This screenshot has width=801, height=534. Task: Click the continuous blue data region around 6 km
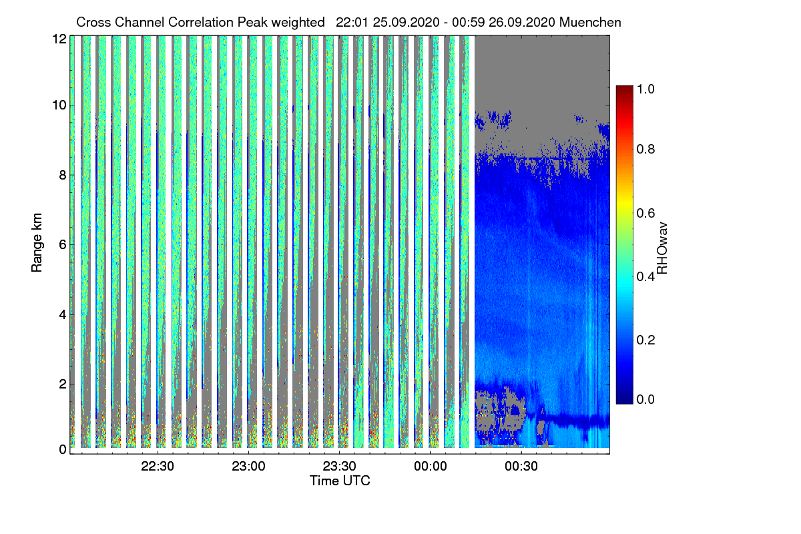542,244
